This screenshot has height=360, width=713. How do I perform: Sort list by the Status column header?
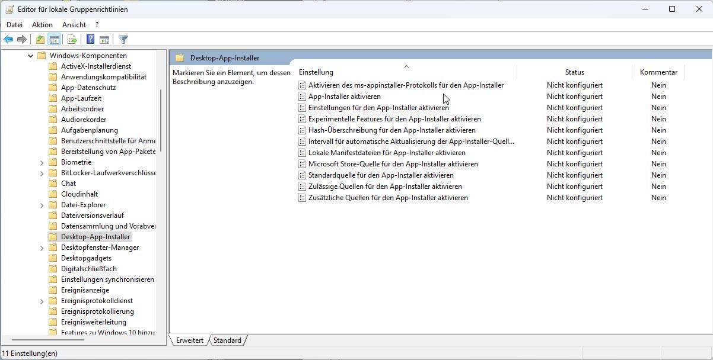574,72
